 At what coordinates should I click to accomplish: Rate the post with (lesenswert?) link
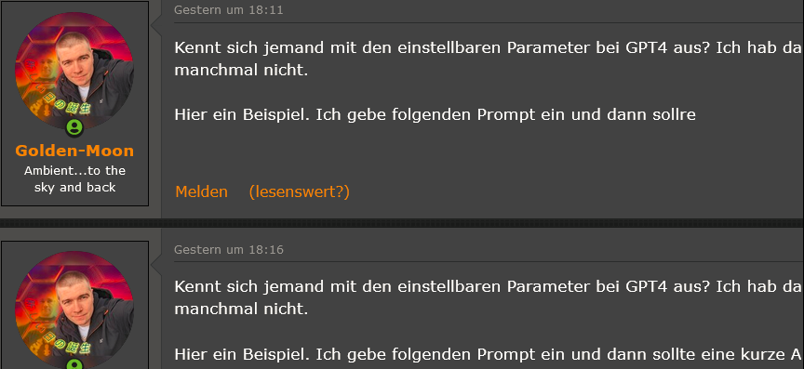(x=299, y=191)
